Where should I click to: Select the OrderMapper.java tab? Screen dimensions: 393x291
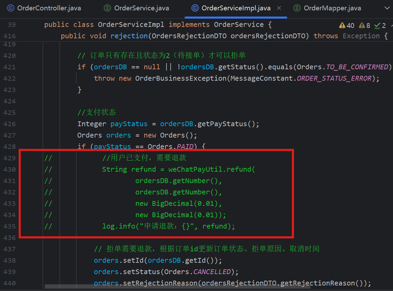(332, 8)
